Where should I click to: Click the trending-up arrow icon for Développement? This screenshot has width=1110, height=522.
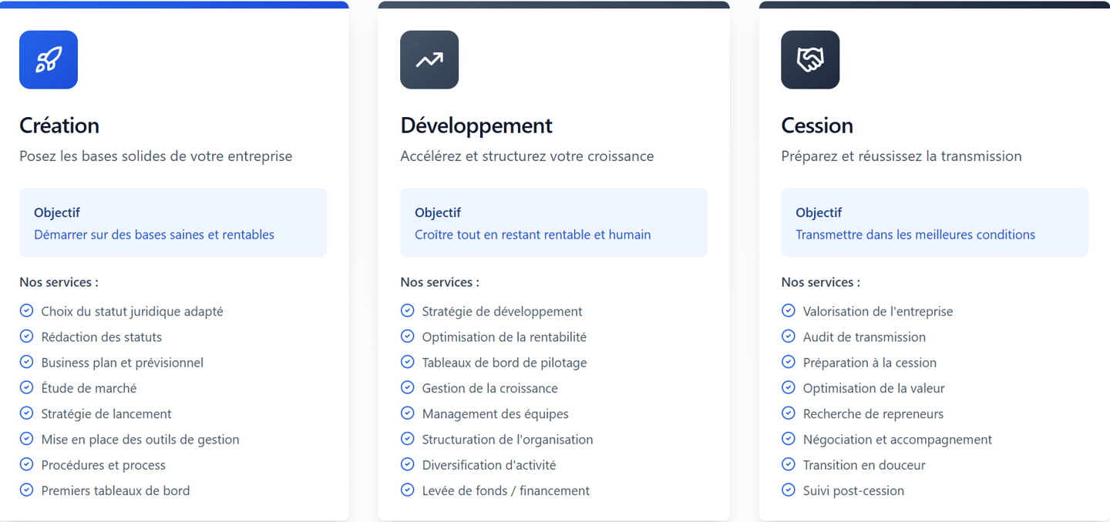point(429,60)
